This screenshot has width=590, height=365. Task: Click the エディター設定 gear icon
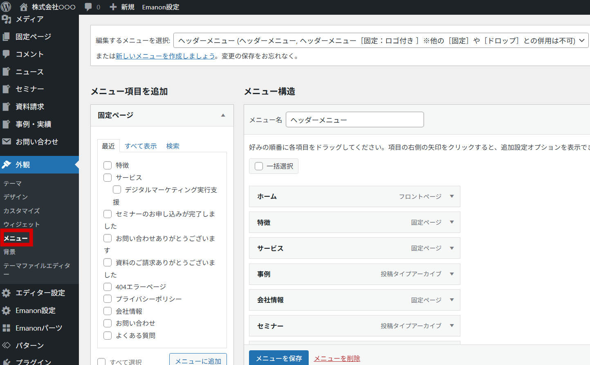(6, 293)
